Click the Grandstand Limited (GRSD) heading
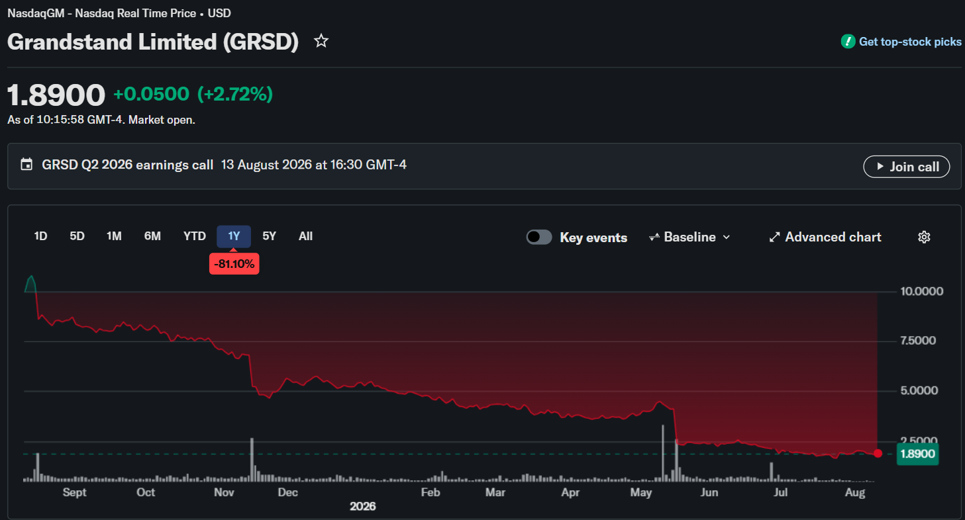The image size is (965, 520). click(x=153, y=42)
